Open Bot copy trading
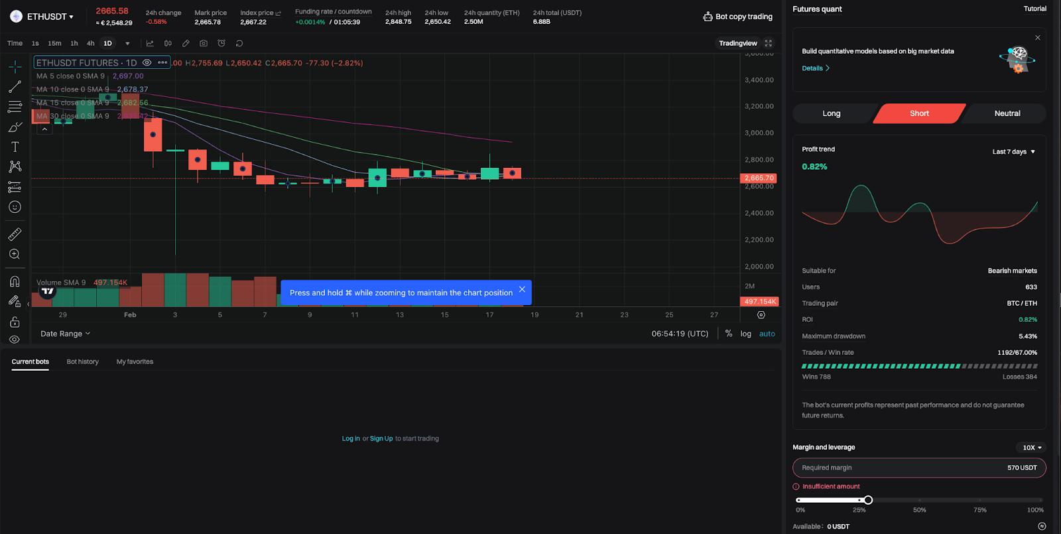The height and width of the screenshot is (534, 1061). (737, 17)
